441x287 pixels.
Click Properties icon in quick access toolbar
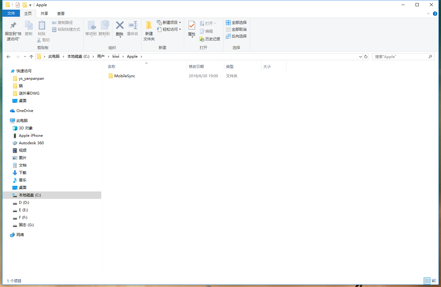click(x=18, y=5)
